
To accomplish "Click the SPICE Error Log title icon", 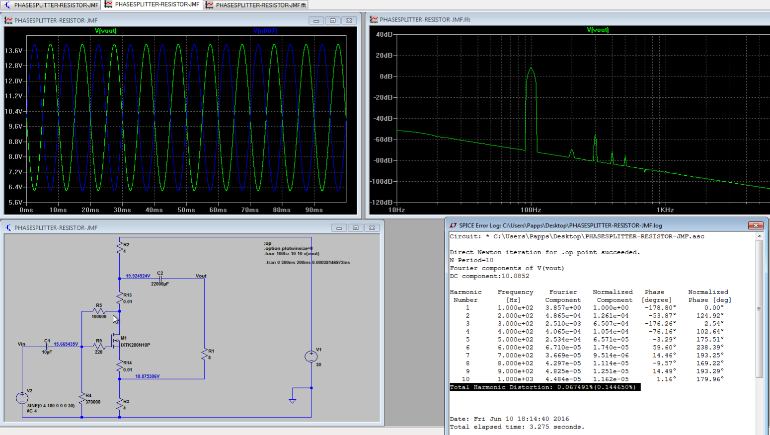I will pyautogui.click(x=453, y=225).
